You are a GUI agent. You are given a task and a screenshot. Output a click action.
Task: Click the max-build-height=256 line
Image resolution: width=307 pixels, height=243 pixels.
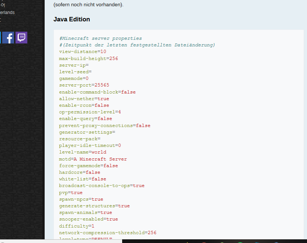point(89,59)
